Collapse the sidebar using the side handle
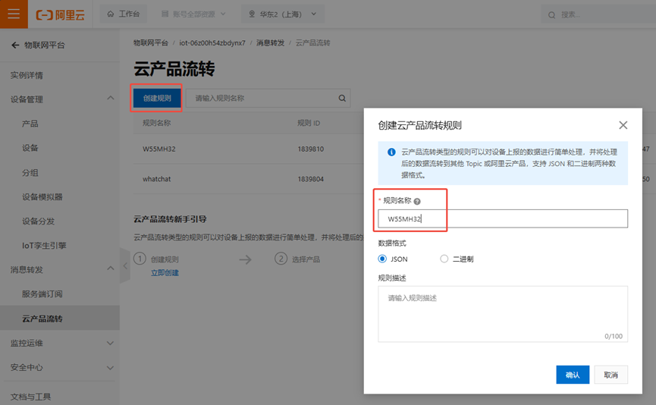The height and width of the screenshot is (405, 656). coord(124,271)
